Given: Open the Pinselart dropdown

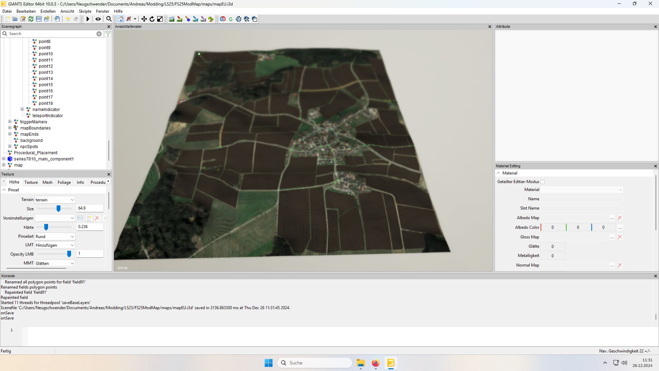Looking at the screenshot, I should pos(55,237).
